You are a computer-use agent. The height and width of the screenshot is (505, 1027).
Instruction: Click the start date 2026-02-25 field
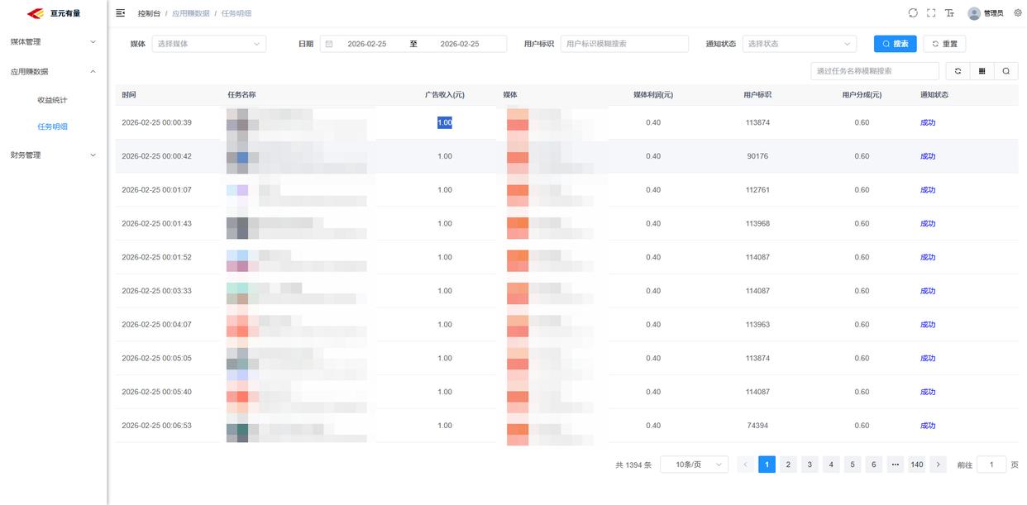click(x=367, y=44)
